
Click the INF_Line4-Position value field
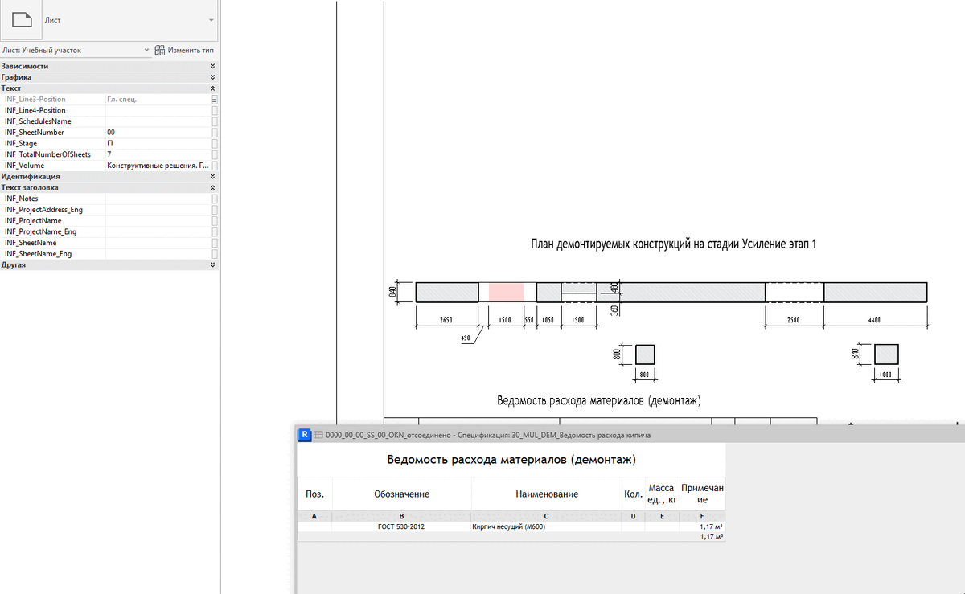pyautogui.click(x=158, y=110)
